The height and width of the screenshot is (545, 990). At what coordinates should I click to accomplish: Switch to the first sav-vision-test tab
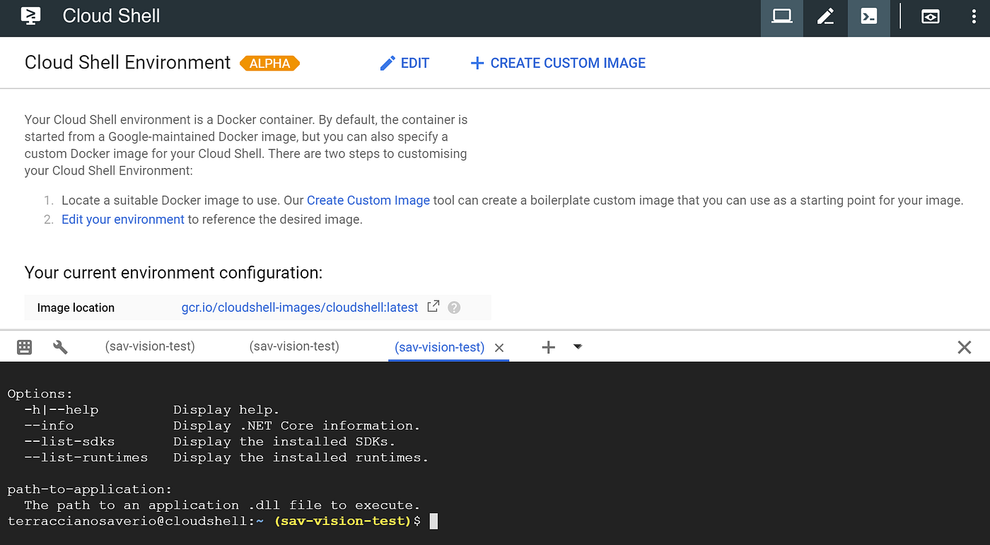tap(150, 346)
